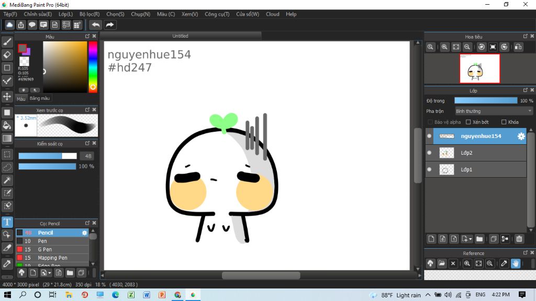
Task: Expand the add-layer dropdown arrow
Action: point(471,239)
